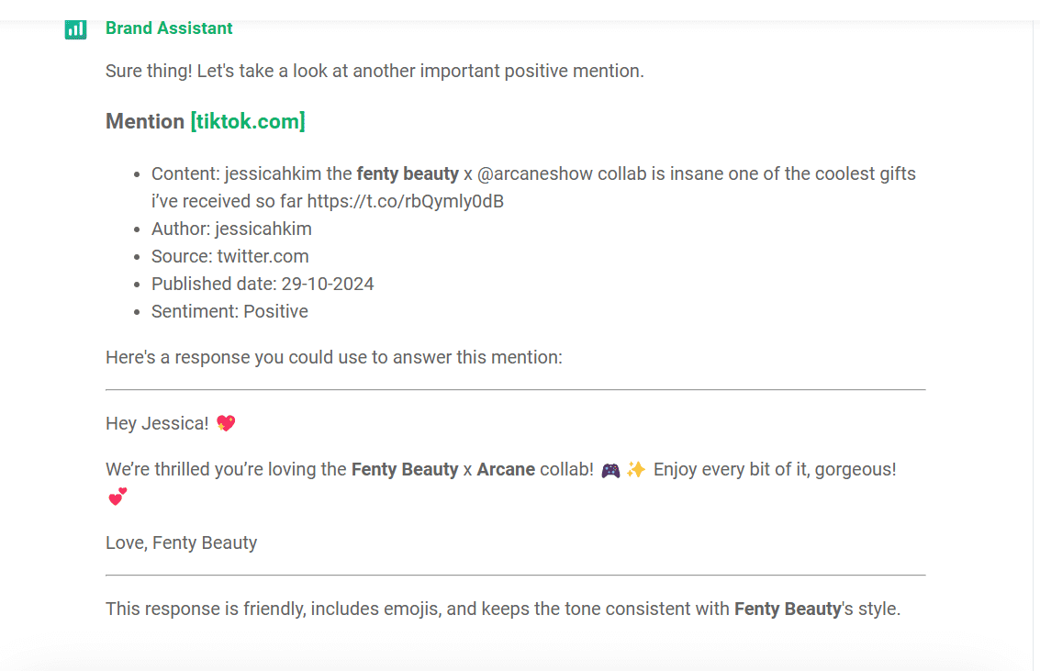Click the Mention heading word
This screenshot has height=671, width=1040.
(145, 121)
